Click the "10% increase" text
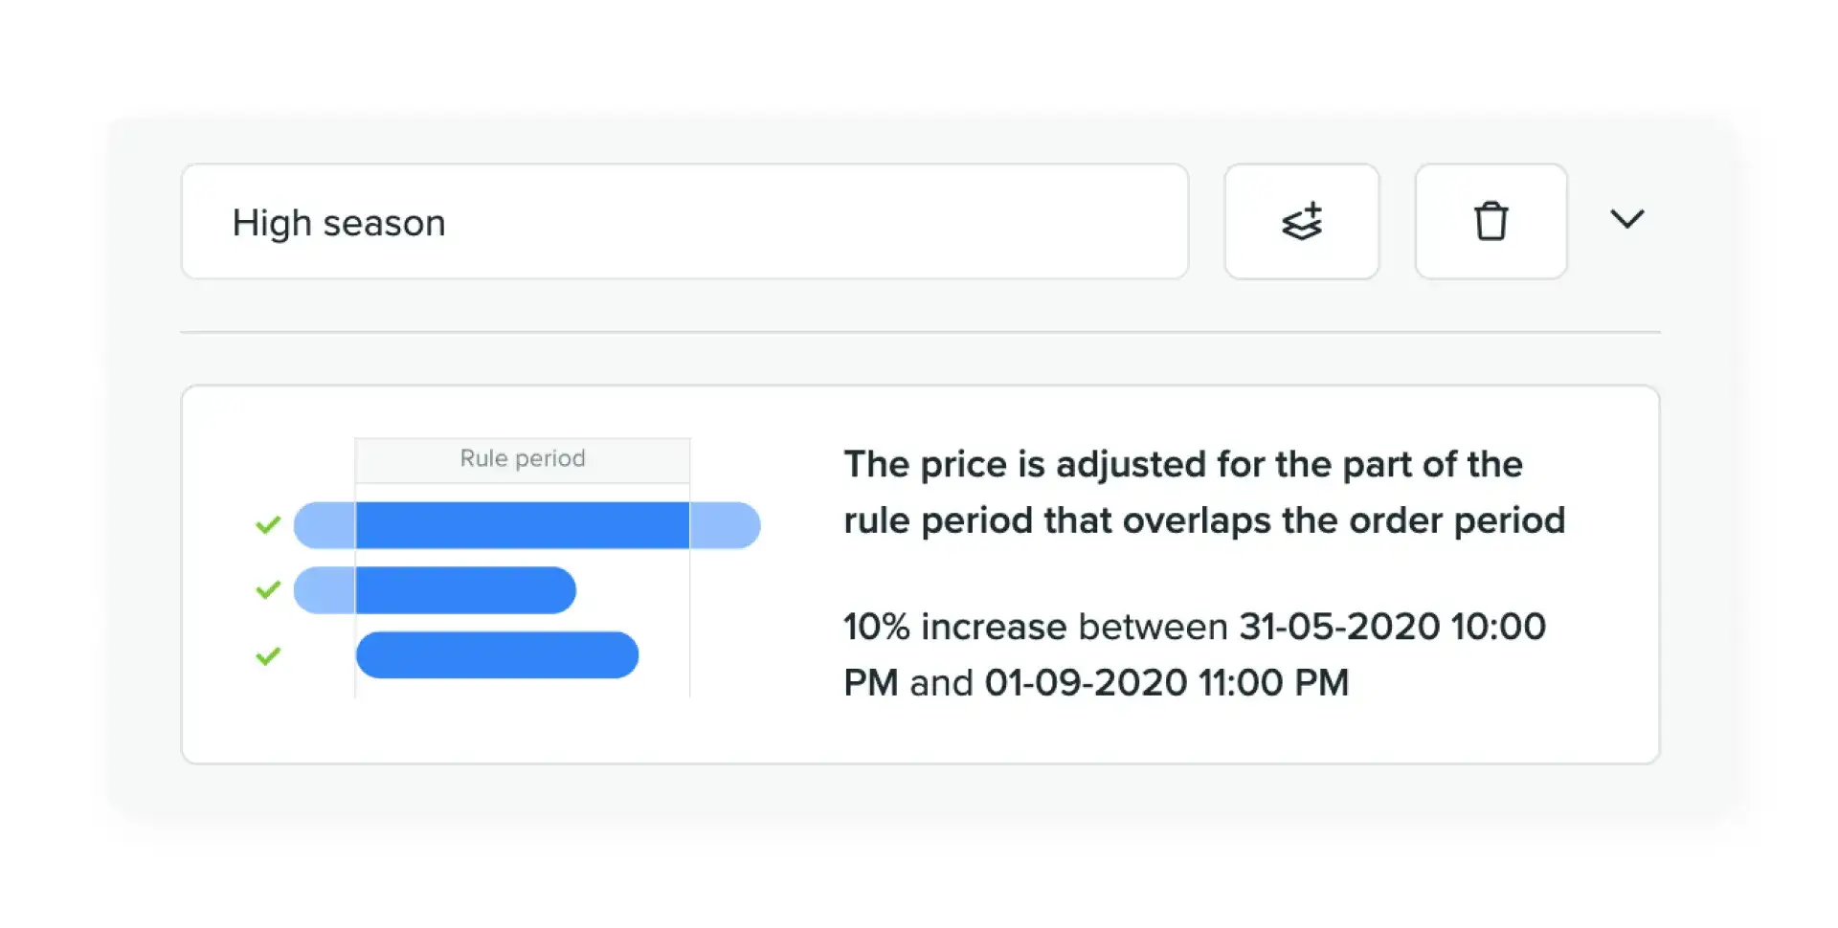 pos(954,627)
